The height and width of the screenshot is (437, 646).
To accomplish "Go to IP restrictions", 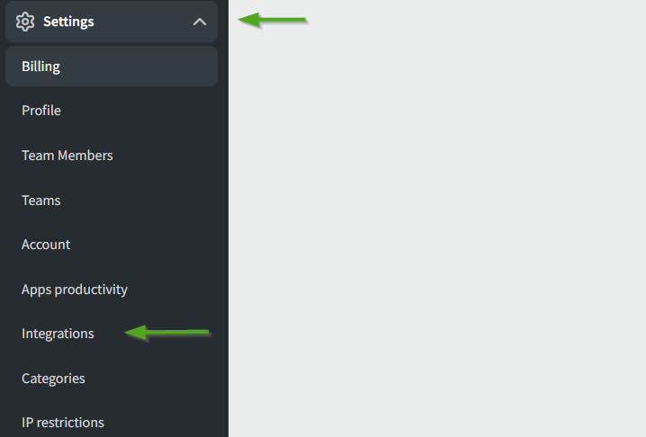I will click(63, 423).
